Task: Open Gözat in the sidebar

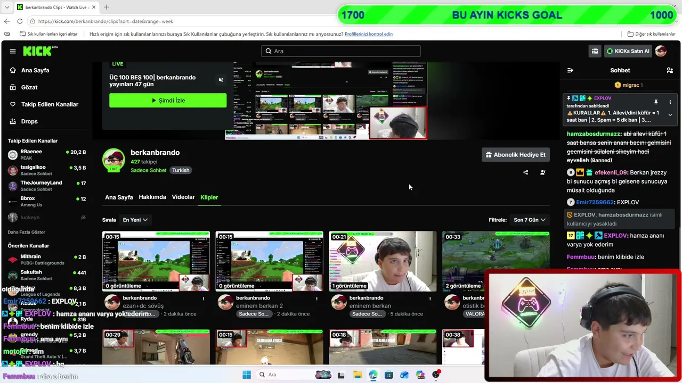Action: pyautogui.click(x=29, y=87)
